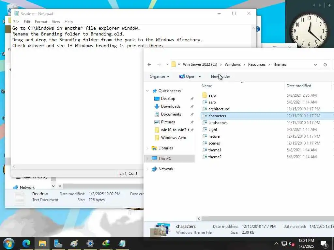Image resolution: width=334 pixels, height=250 pixels.
Task: Select Documents in Quick access
Action: (171, 114)
